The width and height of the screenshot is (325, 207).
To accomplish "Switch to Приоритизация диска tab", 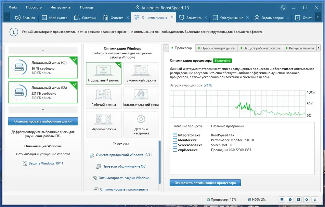I will pyautogui.click(x=216, y=48).
